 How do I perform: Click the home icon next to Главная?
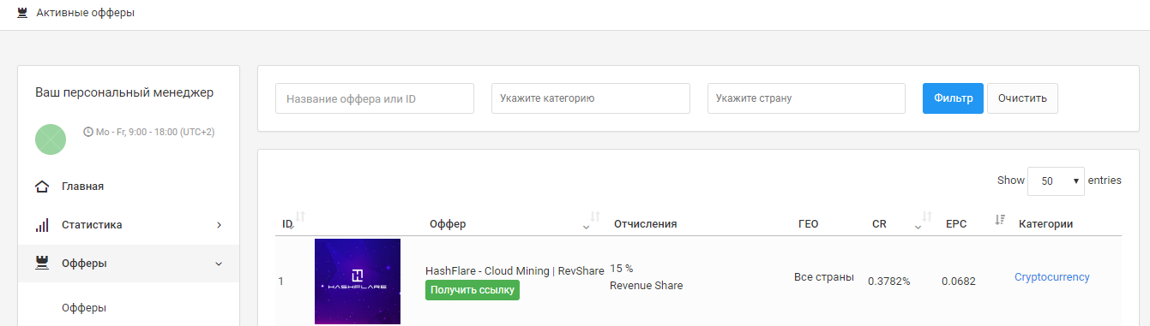(42, 187)
